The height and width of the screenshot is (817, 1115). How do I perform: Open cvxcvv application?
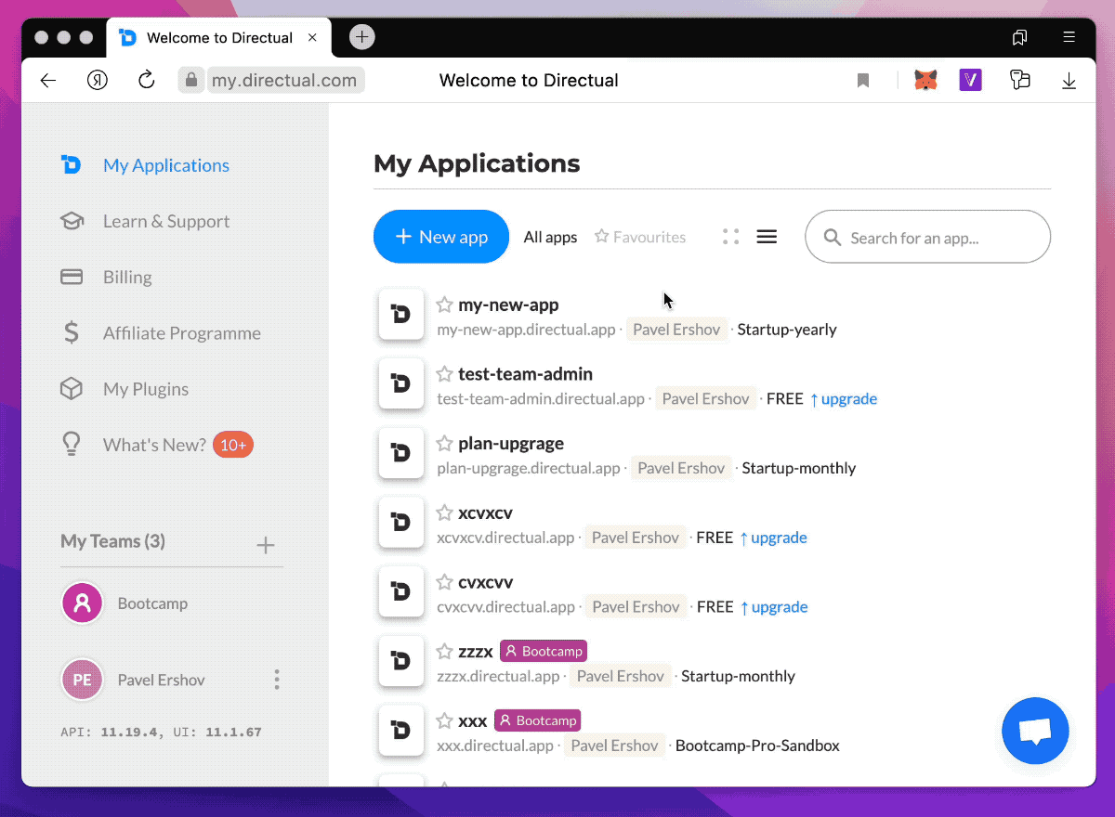click(x=485, y=582)
